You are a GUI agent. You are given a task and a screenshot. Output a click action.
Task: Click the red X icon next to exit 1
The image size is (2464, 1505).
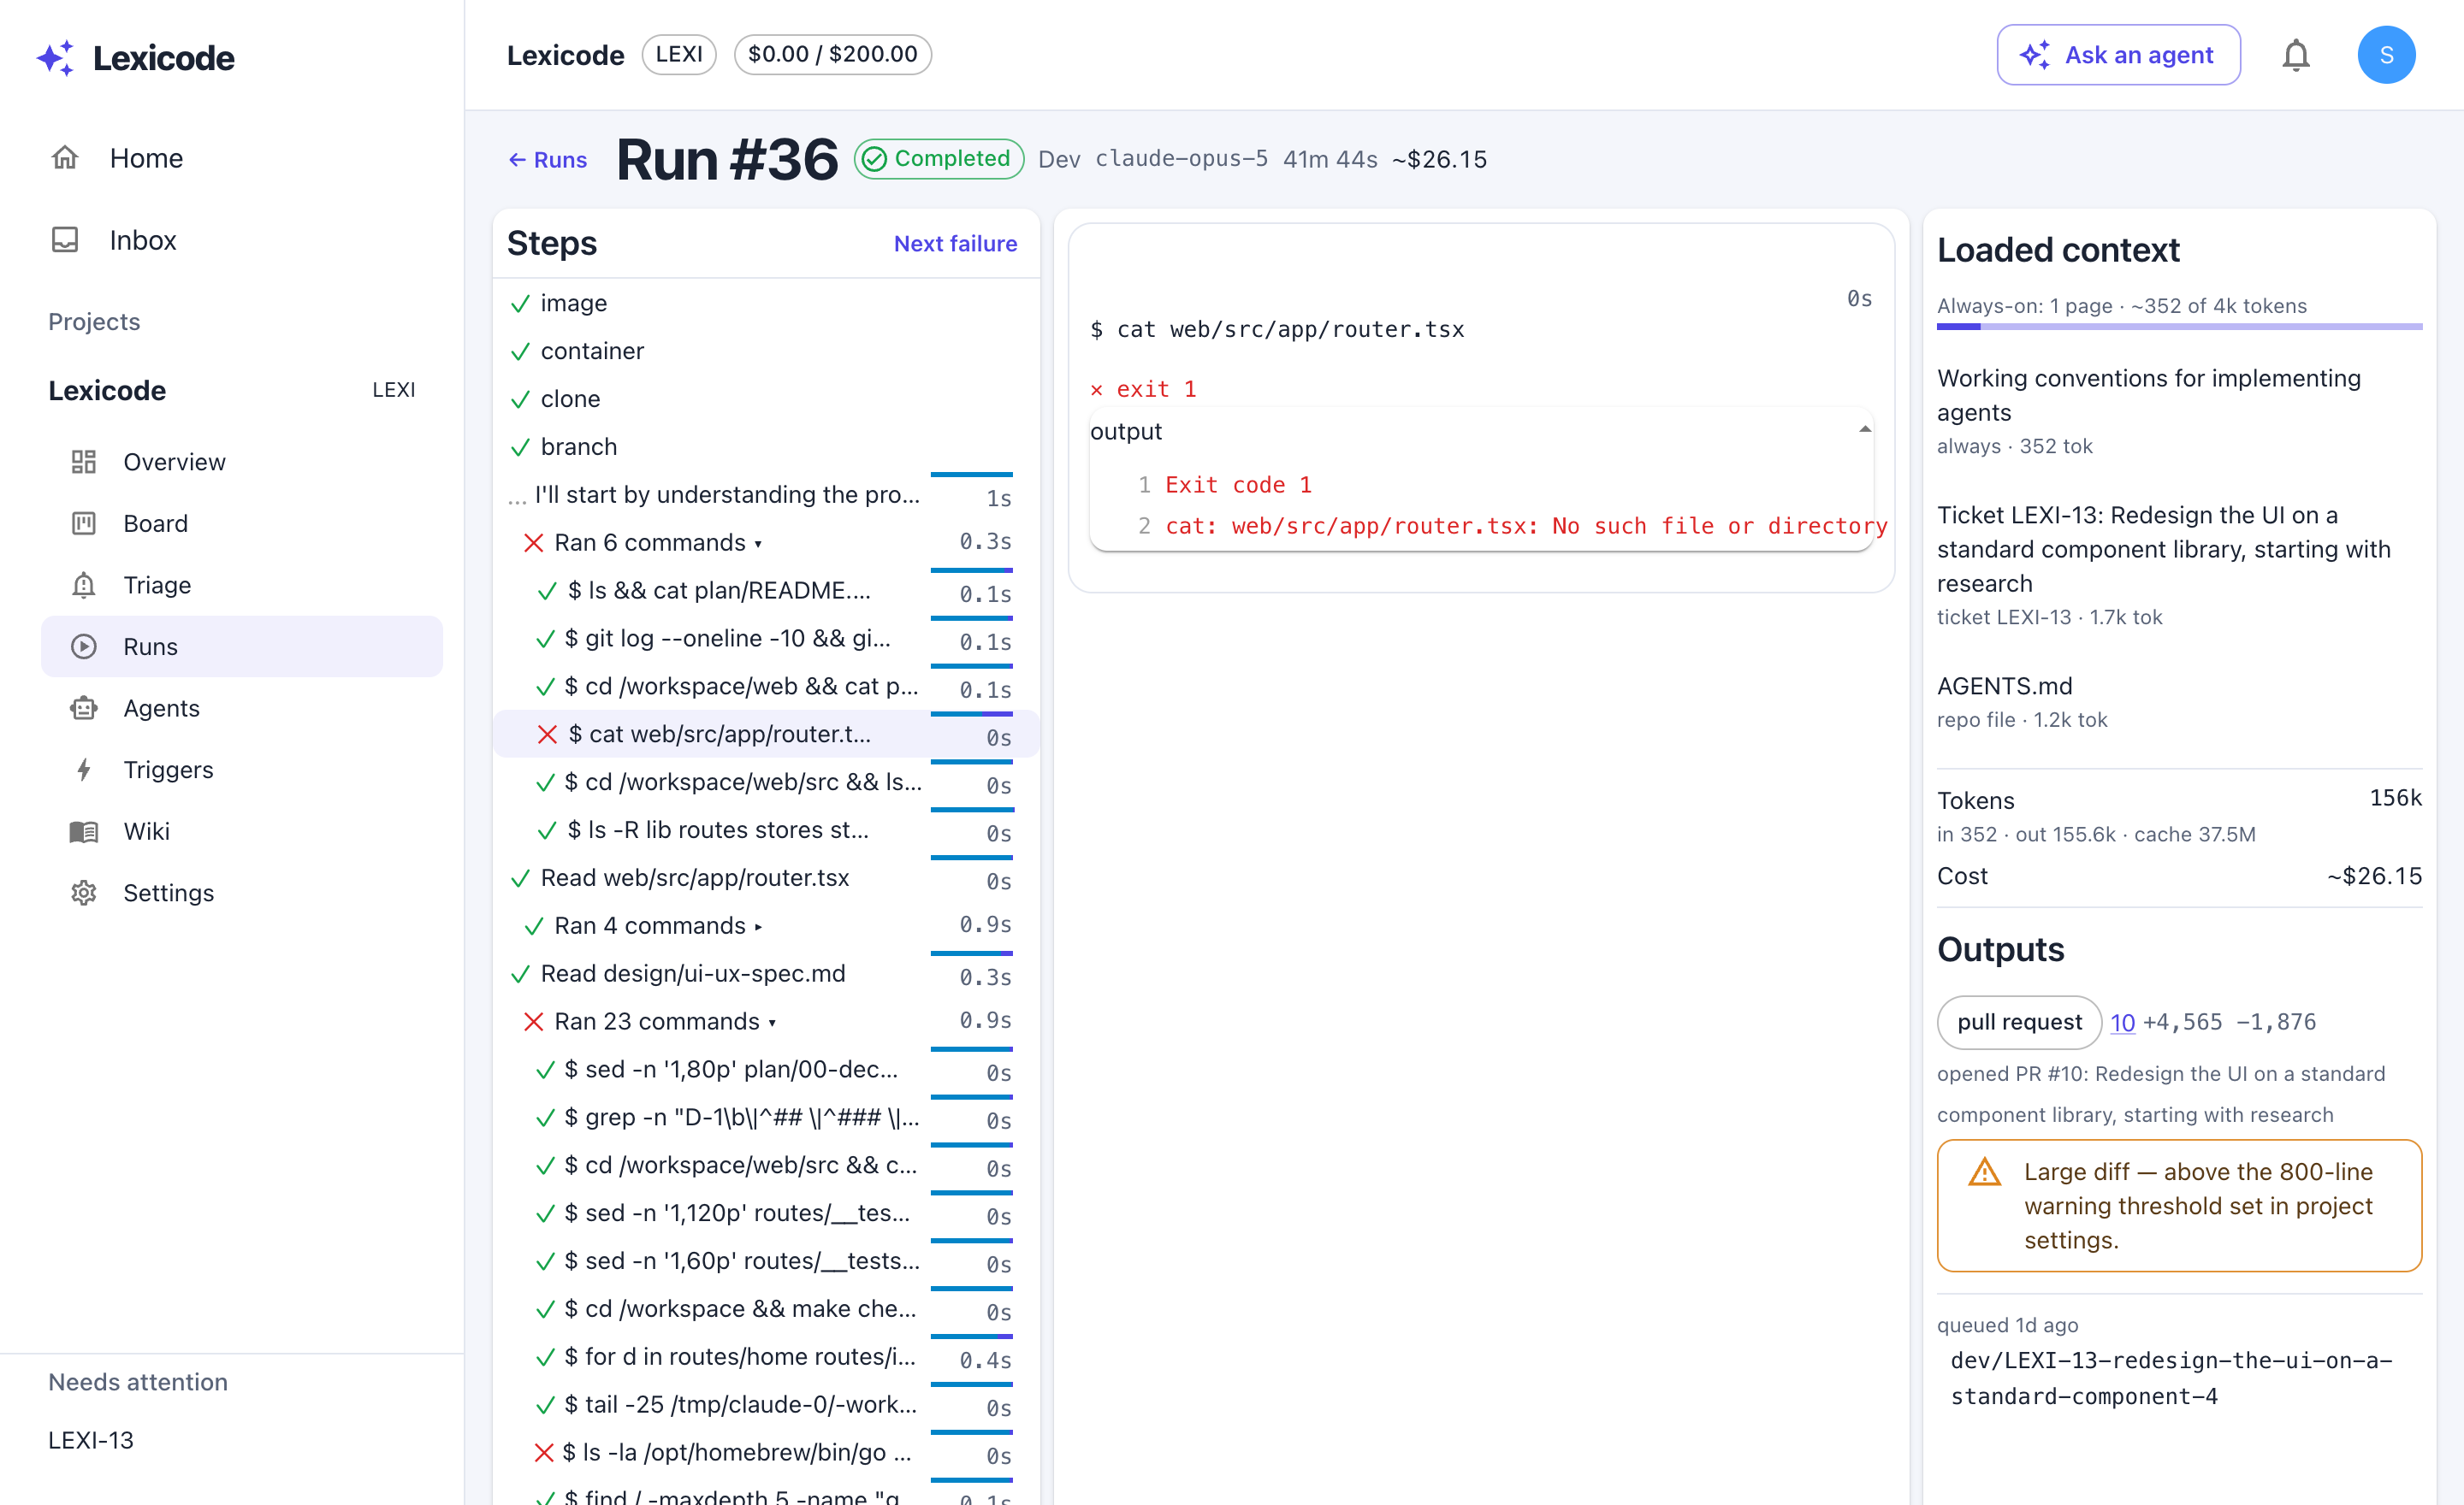pos(1097,390)
